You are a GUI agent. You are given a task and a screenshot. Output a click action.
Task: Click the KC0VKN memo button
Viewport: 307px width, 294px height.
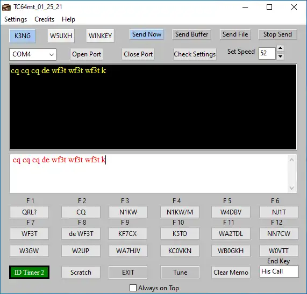tap(180, 251)
